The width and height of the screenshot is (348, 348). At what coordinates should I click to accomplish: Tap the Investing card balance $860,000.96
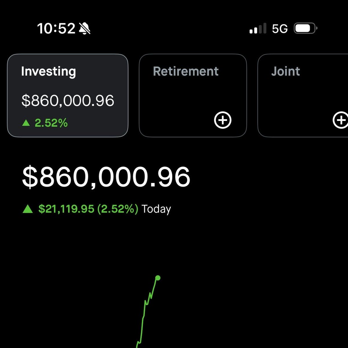point(68,101)
